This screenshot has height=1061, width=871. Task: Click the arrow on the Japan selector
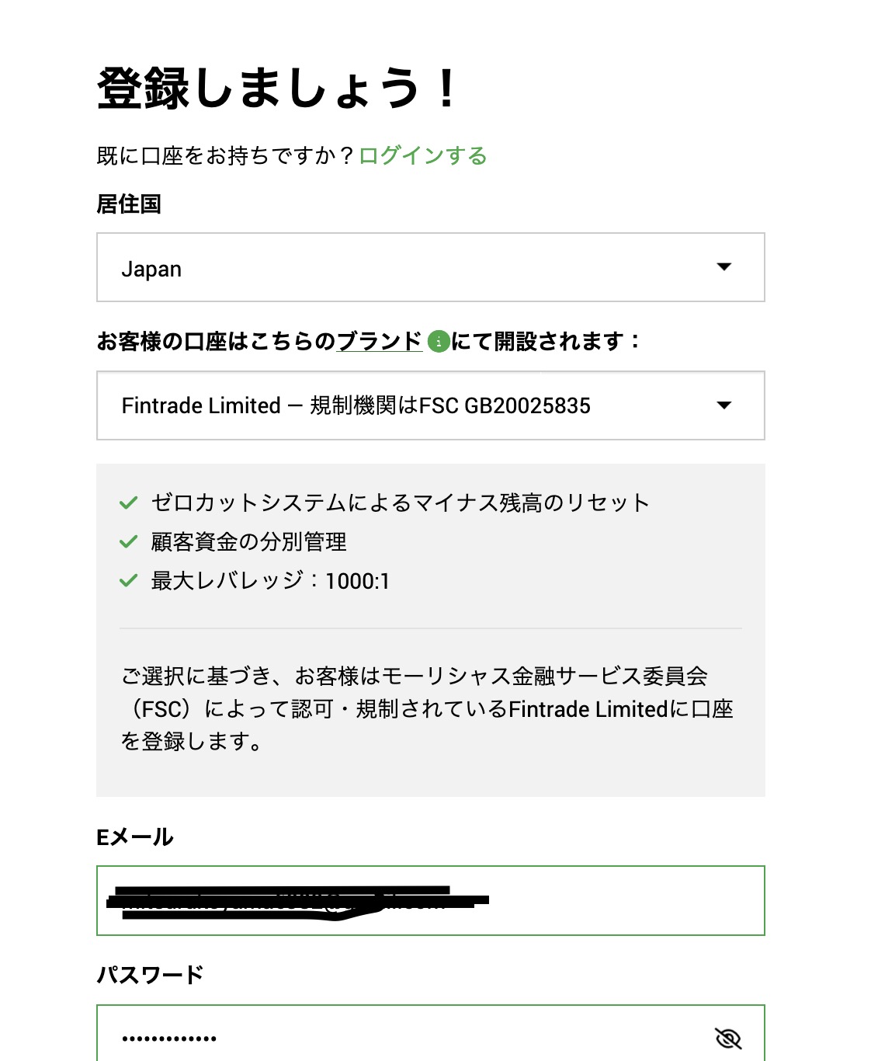(x=724, y=267)
